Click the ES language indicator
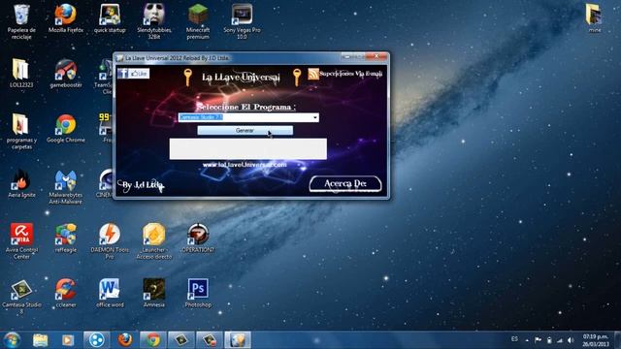 514,339
